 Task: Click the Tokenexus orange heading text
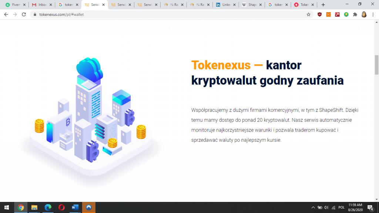pyautogui.click(x=221, y=65)
